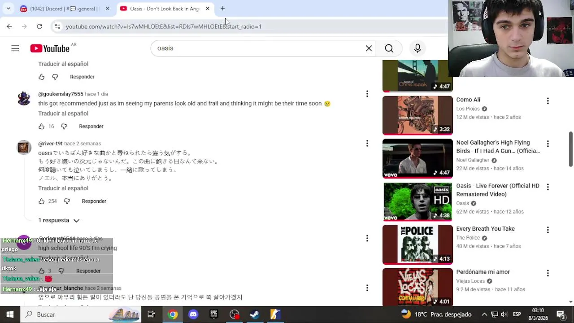Open options menu for the Korean-language comment
The image size is (574, 323).
point(367,288)
